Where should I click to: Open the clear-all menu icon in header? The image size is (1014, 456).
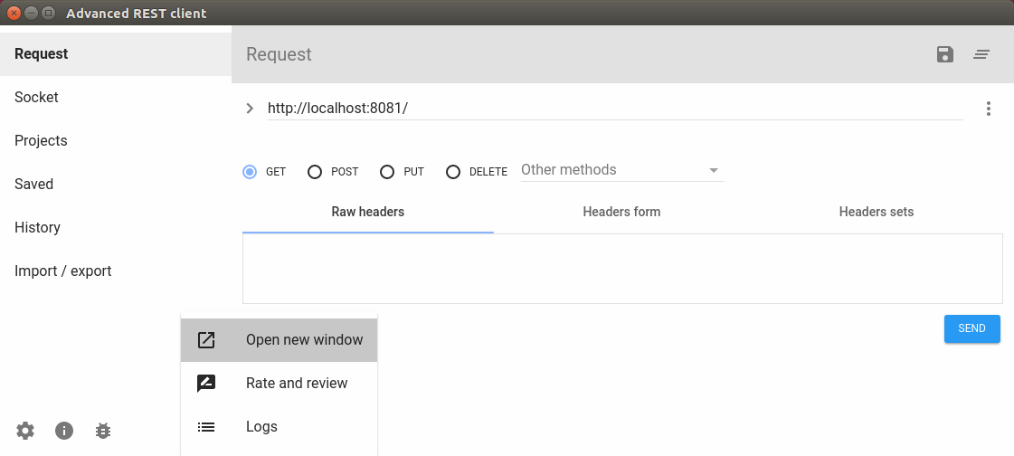981,54
